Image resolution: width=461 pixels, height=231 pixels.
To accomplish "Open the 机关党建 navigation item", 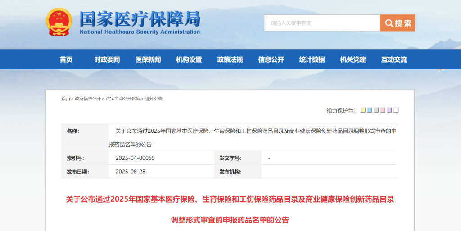I will [353, 59].
